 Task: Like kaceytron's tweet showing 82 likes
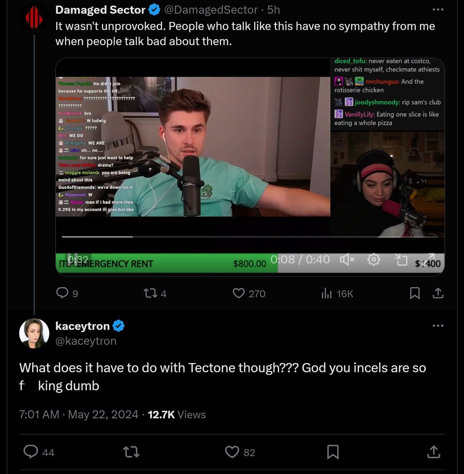pyautogui.click(x=232, y=452)
